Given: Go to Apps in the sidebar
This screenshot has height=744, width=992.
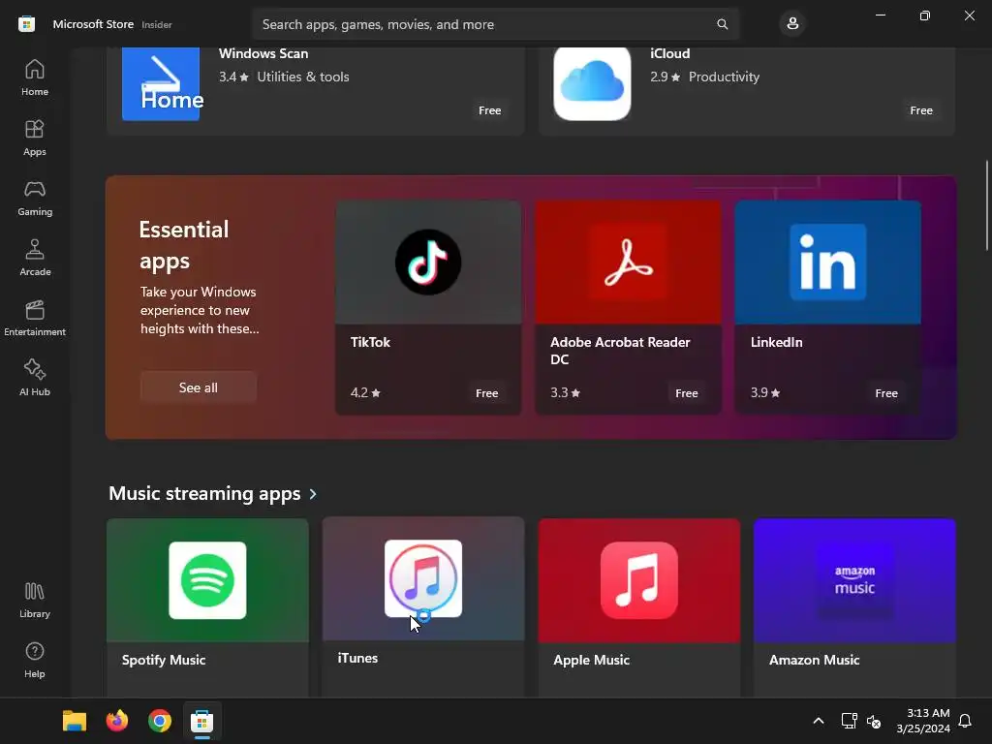Looking at the screenshot, I should (x=35, y=138).
